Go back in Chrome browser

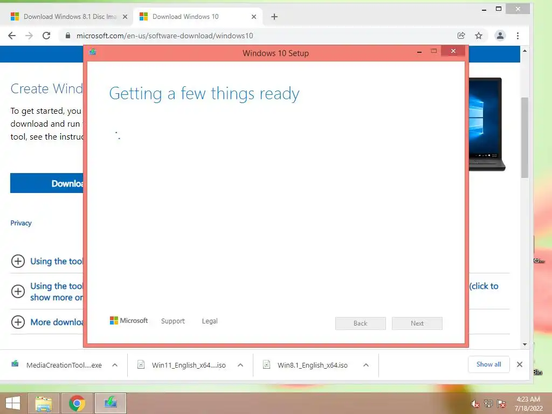(x=12, y=36)
